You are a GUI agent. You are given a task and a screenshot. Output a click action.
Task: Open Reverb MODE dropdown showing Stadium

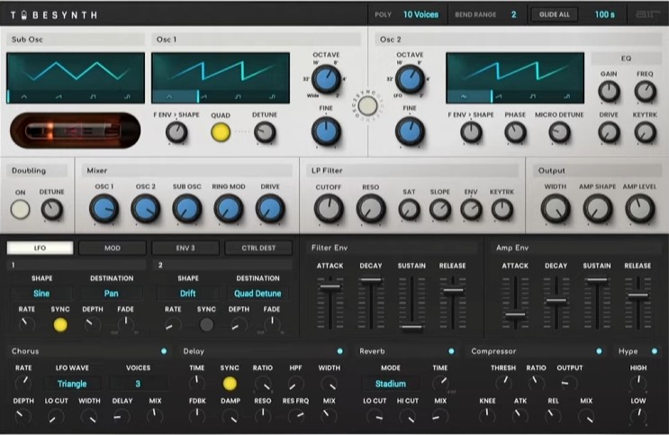[x=391, y=384]
